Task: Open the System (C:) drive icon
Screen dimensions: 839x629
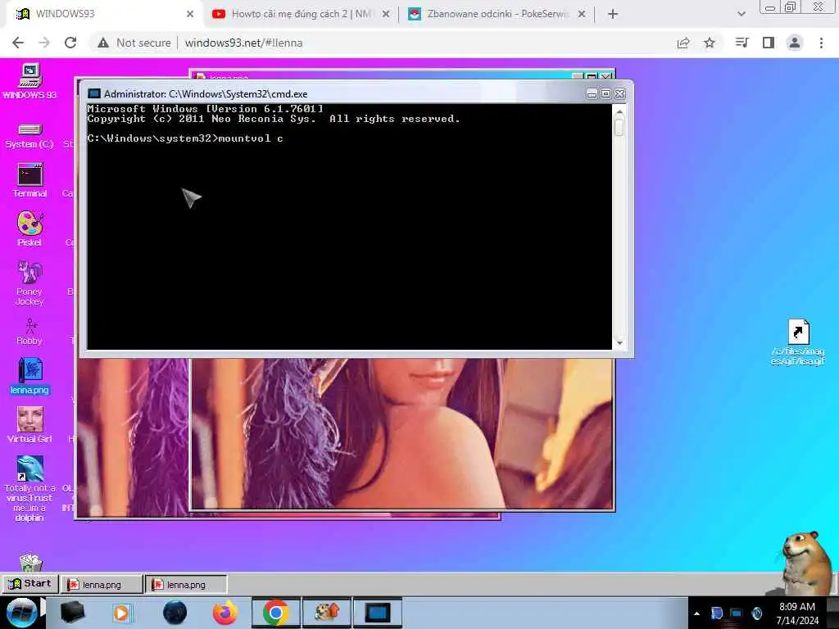Action: click(29, 136)
